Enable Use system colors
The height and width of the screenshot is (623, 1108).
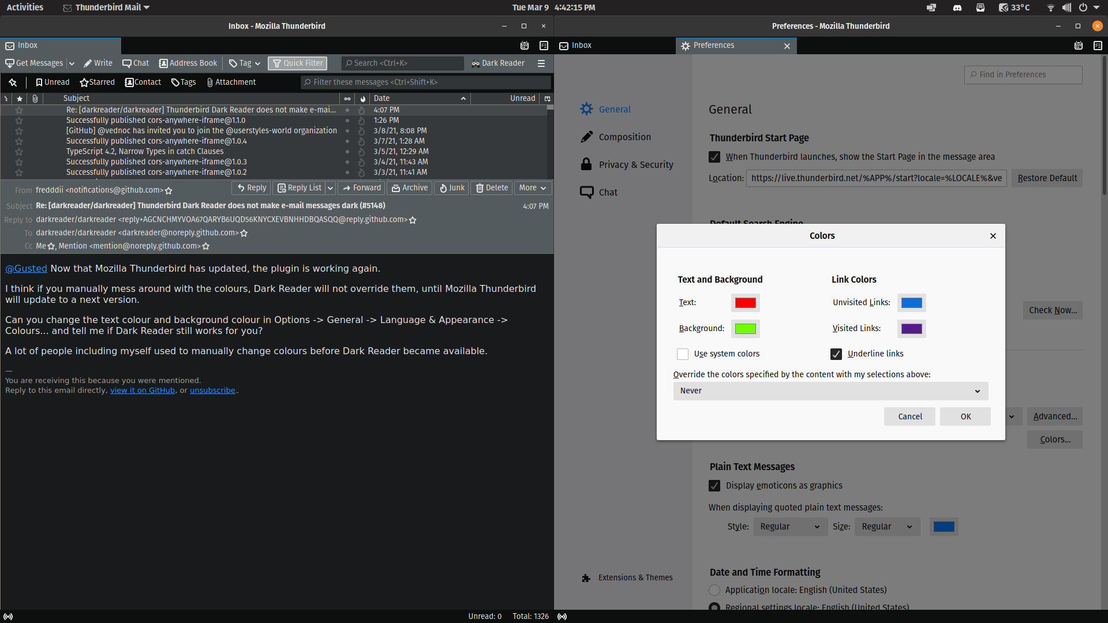682,354
